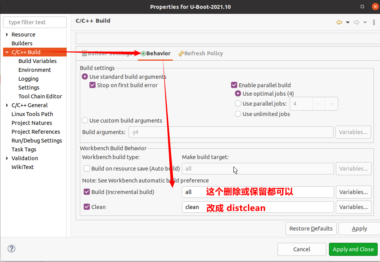Toggle Stop on first build error

93,85
